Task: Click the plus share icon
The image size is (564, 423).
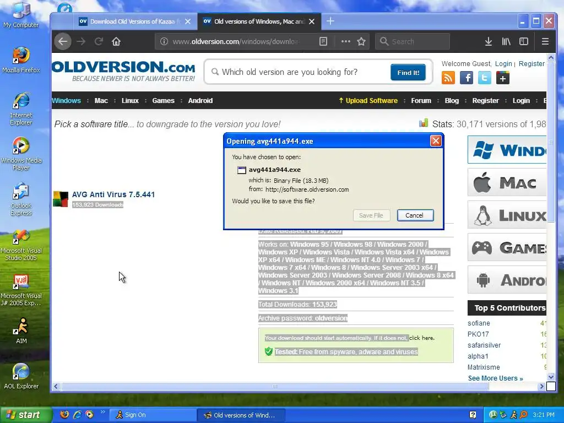Action: (503, 78)
